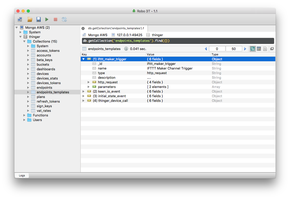The width and height of the screenshot is (290, 199).
Task: Select the accounts collection
Action: pyautogui.click(x=44, y=55)
